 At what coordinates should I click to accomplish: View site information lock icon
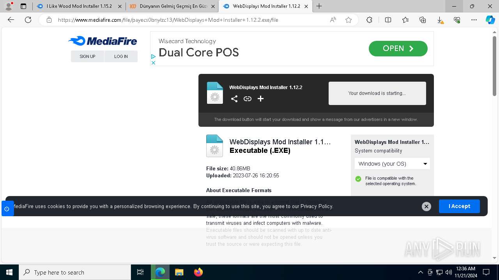point(49,20)
